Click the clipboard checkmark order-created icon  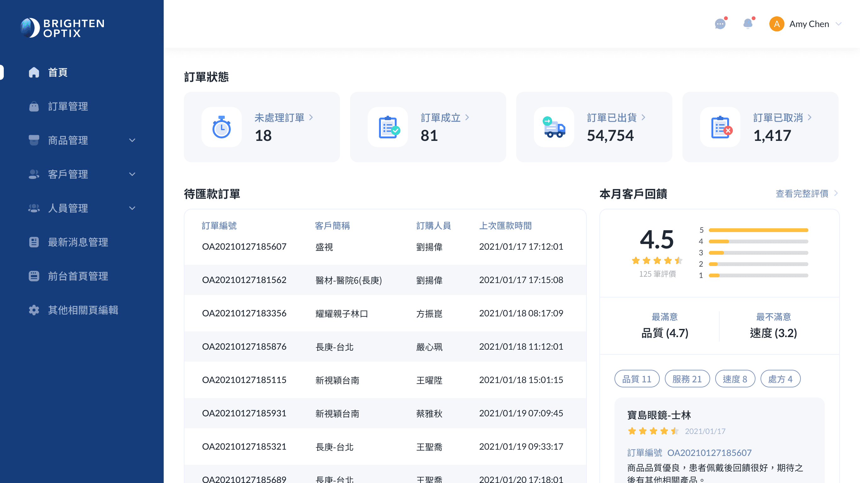[388, 127]
